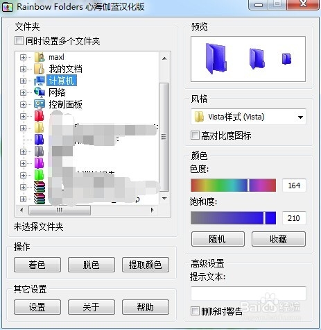
Task: Click tree horizontal scroll left arrow
Action: tap(21, 210)
